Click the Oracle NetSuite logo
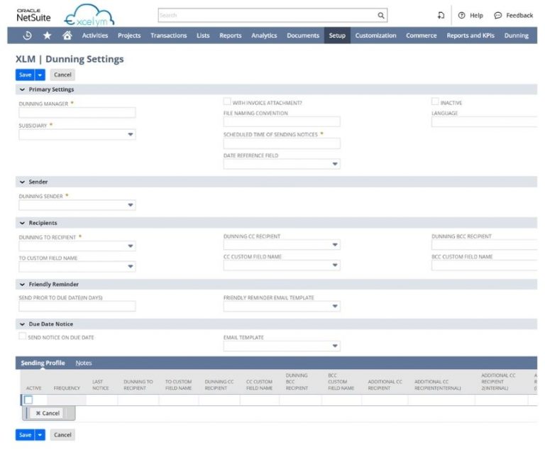 (33, 15)
